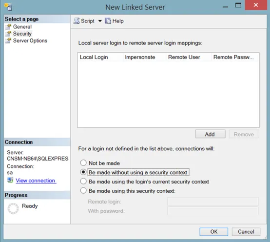Viewport: 270px width, 242px height.
Task: Click the Cancel button
Action: [246, 231]
